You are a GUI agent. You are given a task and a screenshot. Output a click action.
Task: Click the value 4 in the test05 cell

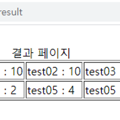[71, 90]
